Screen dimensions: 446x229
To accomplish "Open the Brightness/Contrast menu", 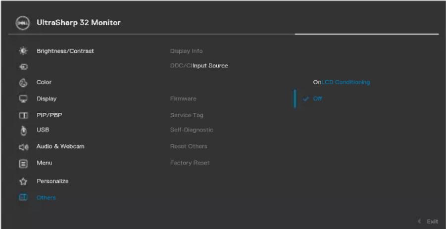I will 65,51.
